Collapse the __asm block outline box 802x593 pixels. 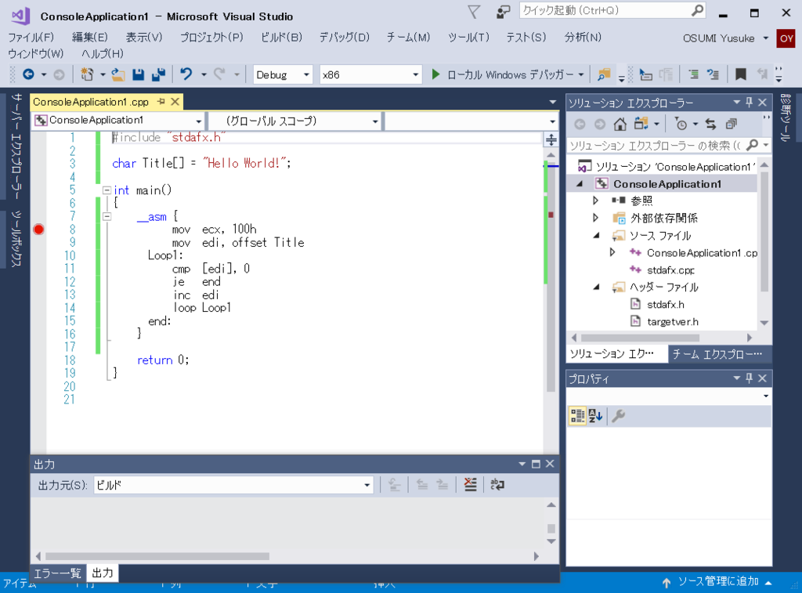point(107,216)
